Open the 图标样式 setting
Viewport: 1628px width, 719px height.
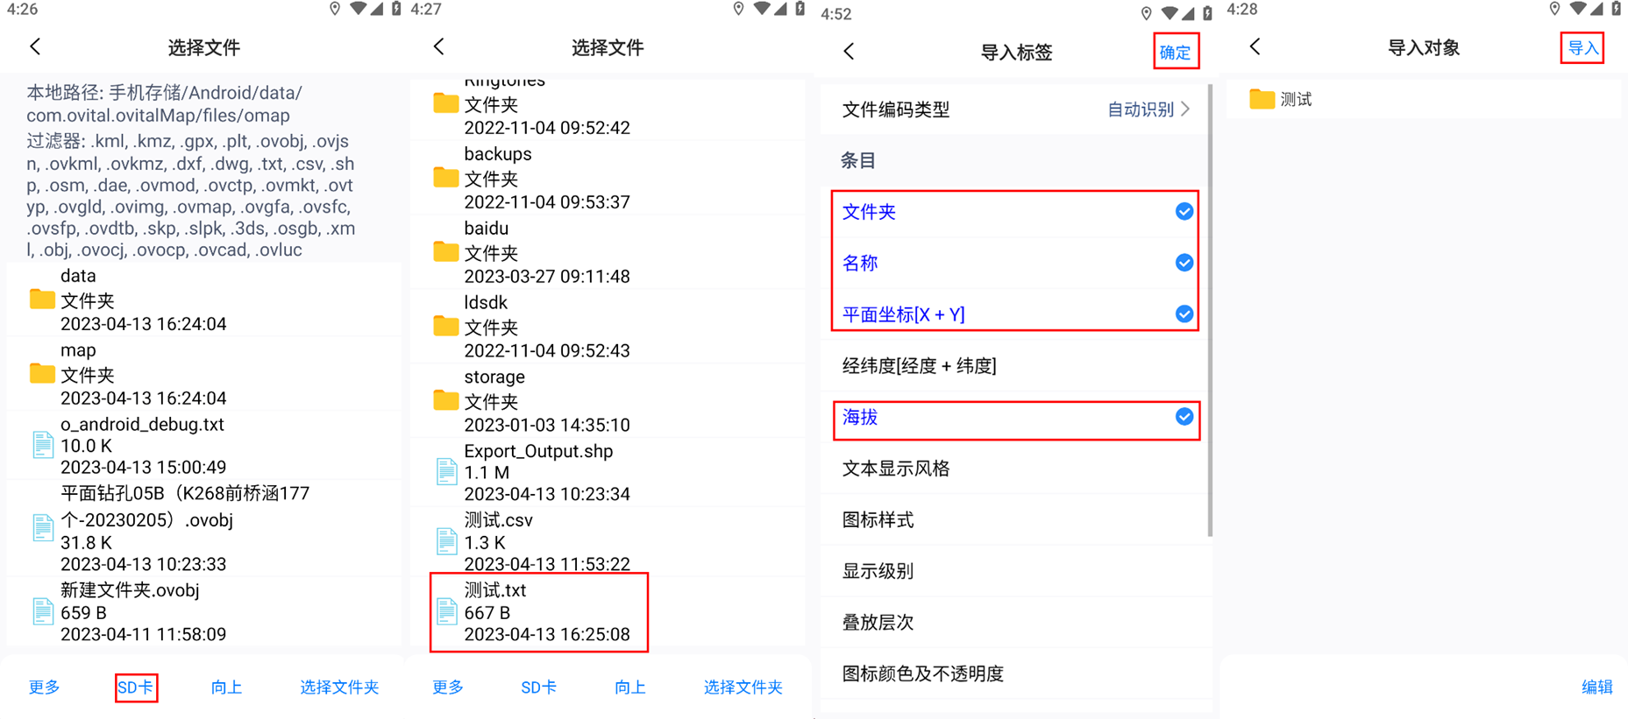click(878, 520)
